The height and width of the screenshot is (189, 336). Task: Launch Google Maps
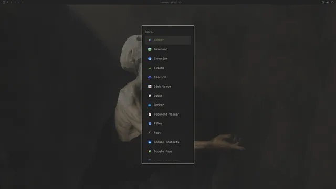click(167, 151)
